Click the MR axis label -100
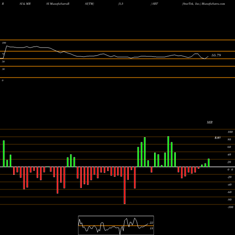This screenshot has height=235, width=235. (x=230, y=207)
